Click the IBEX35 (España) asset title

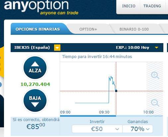pos(32,47)
